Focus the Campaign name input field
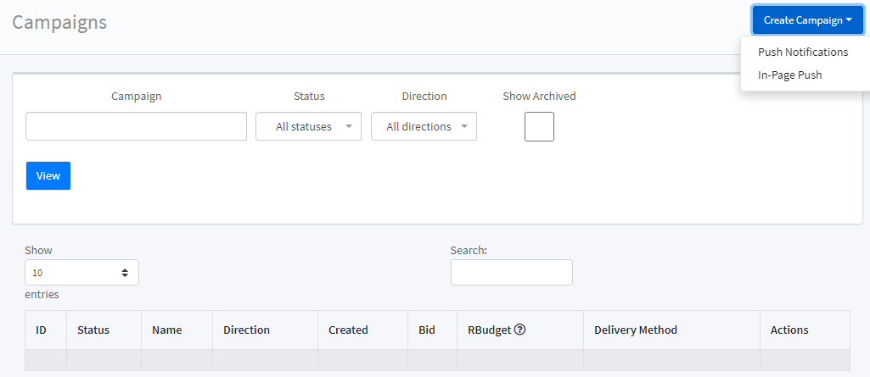 (136, 126)
